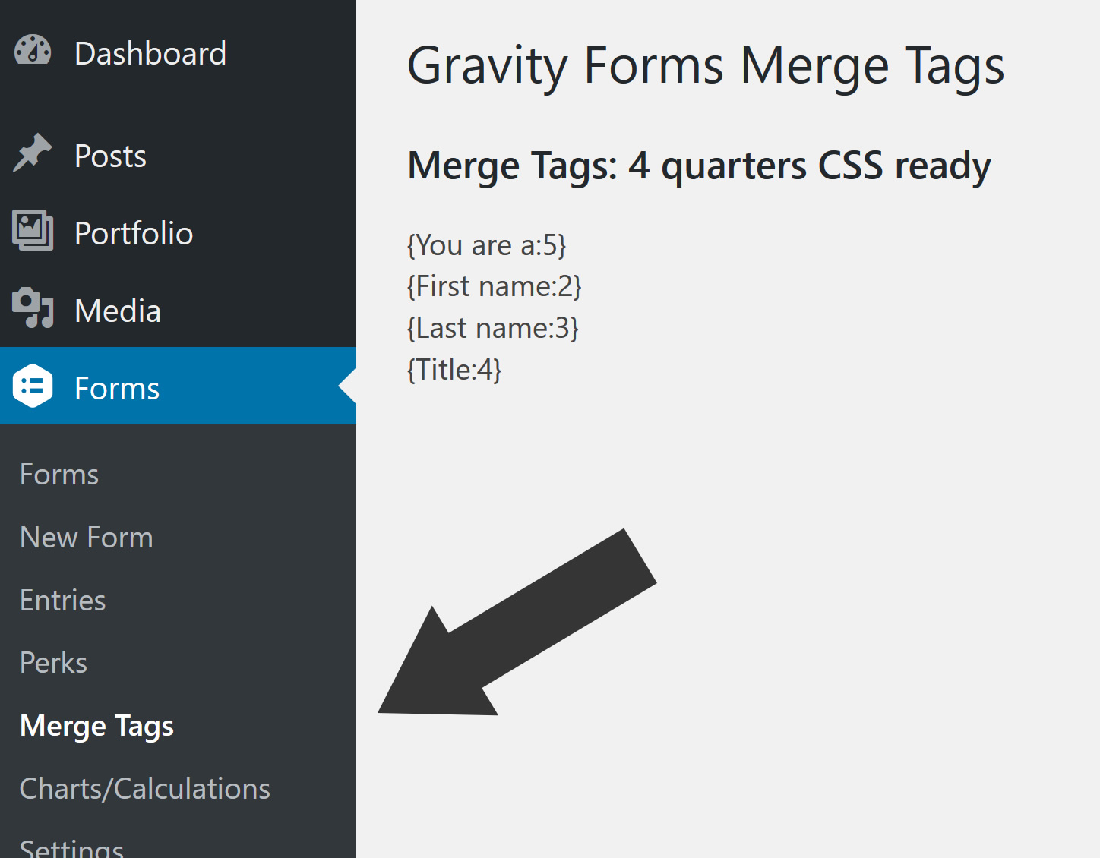1100x858 pixels.
Task: Create a New Form
Action: 87,538
